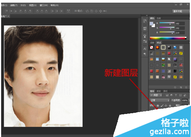Select the 3D rotate mode icon
Screen dimensions: 191x137
coord(87,11)
